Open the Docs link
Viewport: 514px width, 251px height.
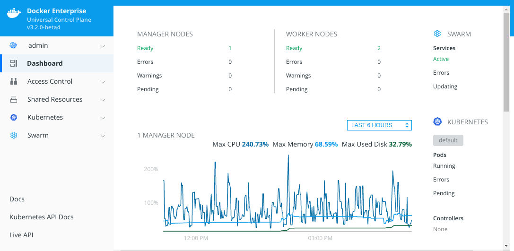(17, 199)
